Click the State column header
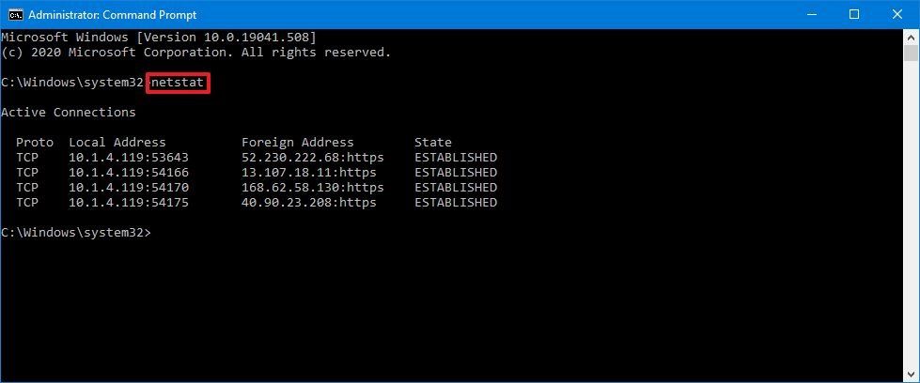The image size is (920, 383). 432,143
